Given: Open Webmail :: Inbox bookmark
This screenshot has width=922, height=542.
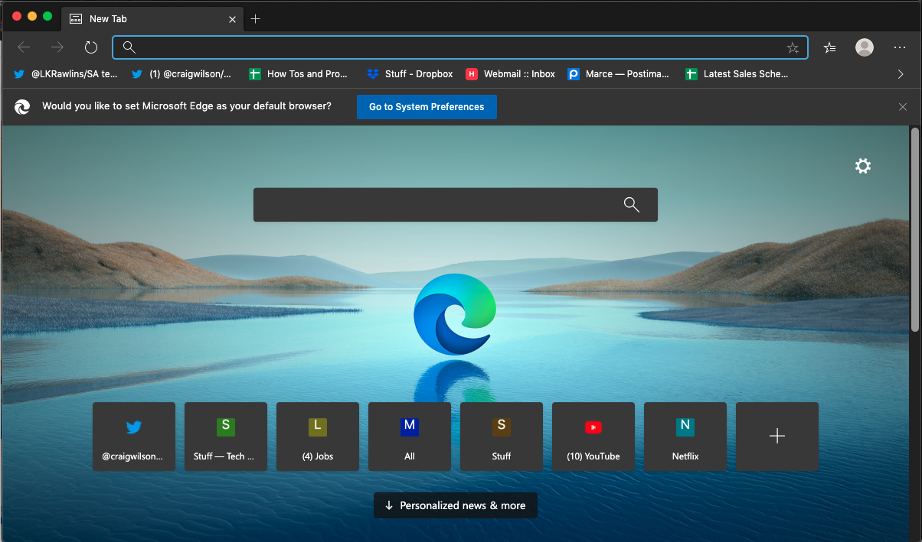Looking at the screenshot, I should pos(511,74).
